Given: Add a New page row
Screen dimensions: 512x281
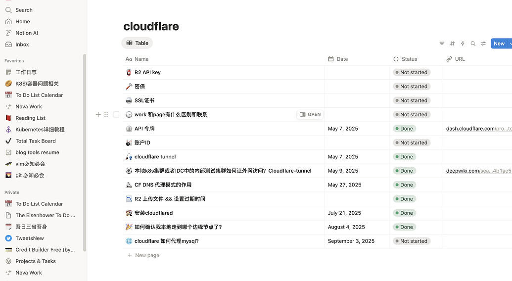Looking at the screenshot, I should (143, 255).
